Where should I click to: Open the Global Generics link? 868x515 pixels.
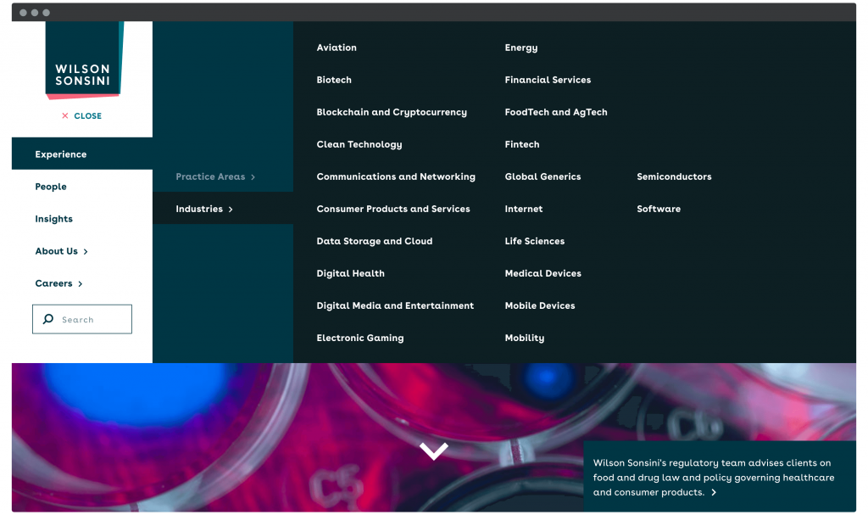(543, 176)
